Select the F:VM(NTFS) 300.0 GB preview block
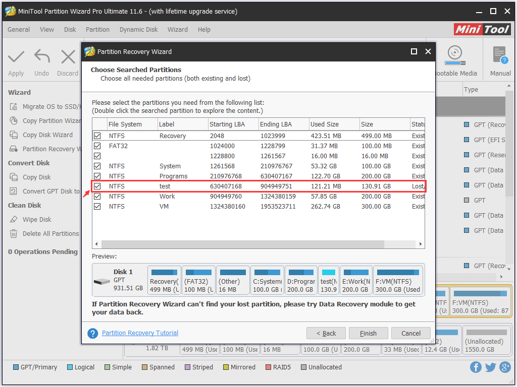Viewport: 517px width, 387px height. coord(398,280)
